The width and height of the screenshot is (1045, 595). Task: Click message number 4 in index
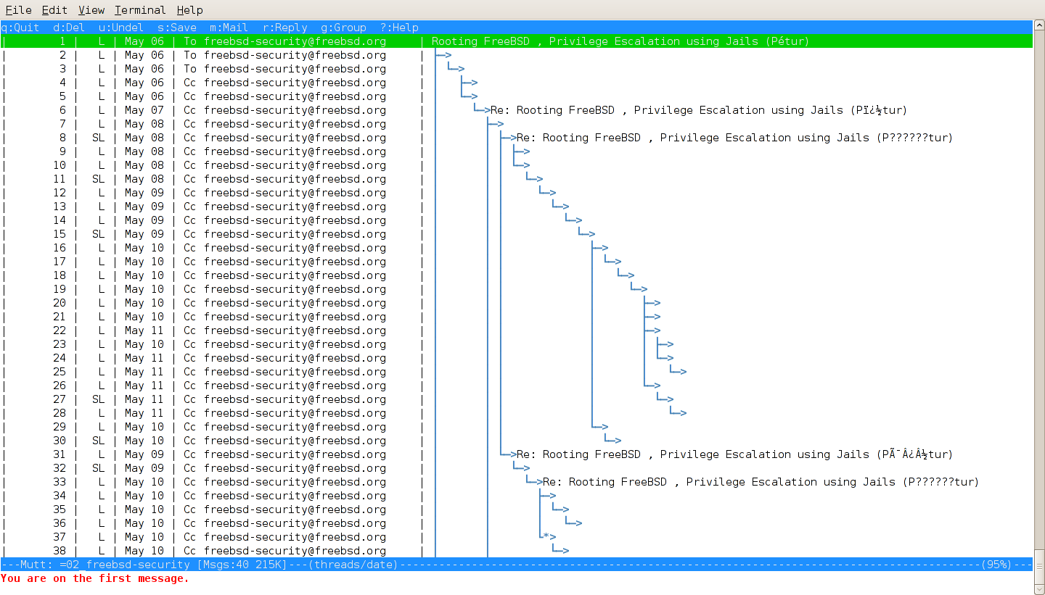62,83
